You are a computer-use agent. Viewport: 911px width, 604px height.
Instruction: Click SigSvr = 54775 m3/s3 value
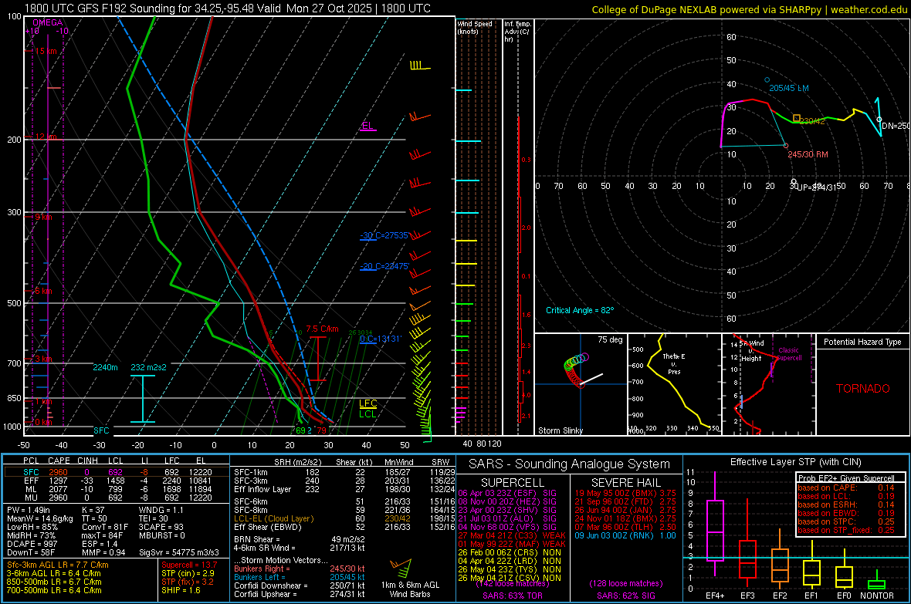coord(179,552)
